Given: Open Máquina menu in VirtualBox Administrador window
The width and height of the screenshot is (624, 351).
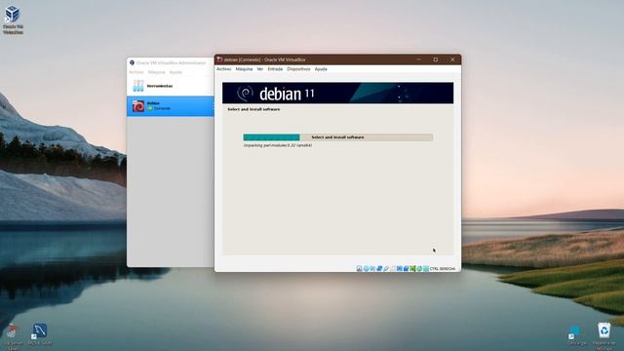Looking at the screenshot, I should [156, 72].
